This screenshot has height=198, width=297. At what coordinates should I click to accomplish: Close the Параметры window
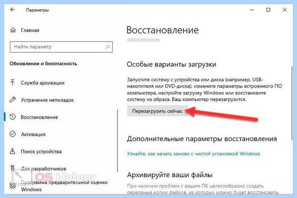tap(285, 10)
